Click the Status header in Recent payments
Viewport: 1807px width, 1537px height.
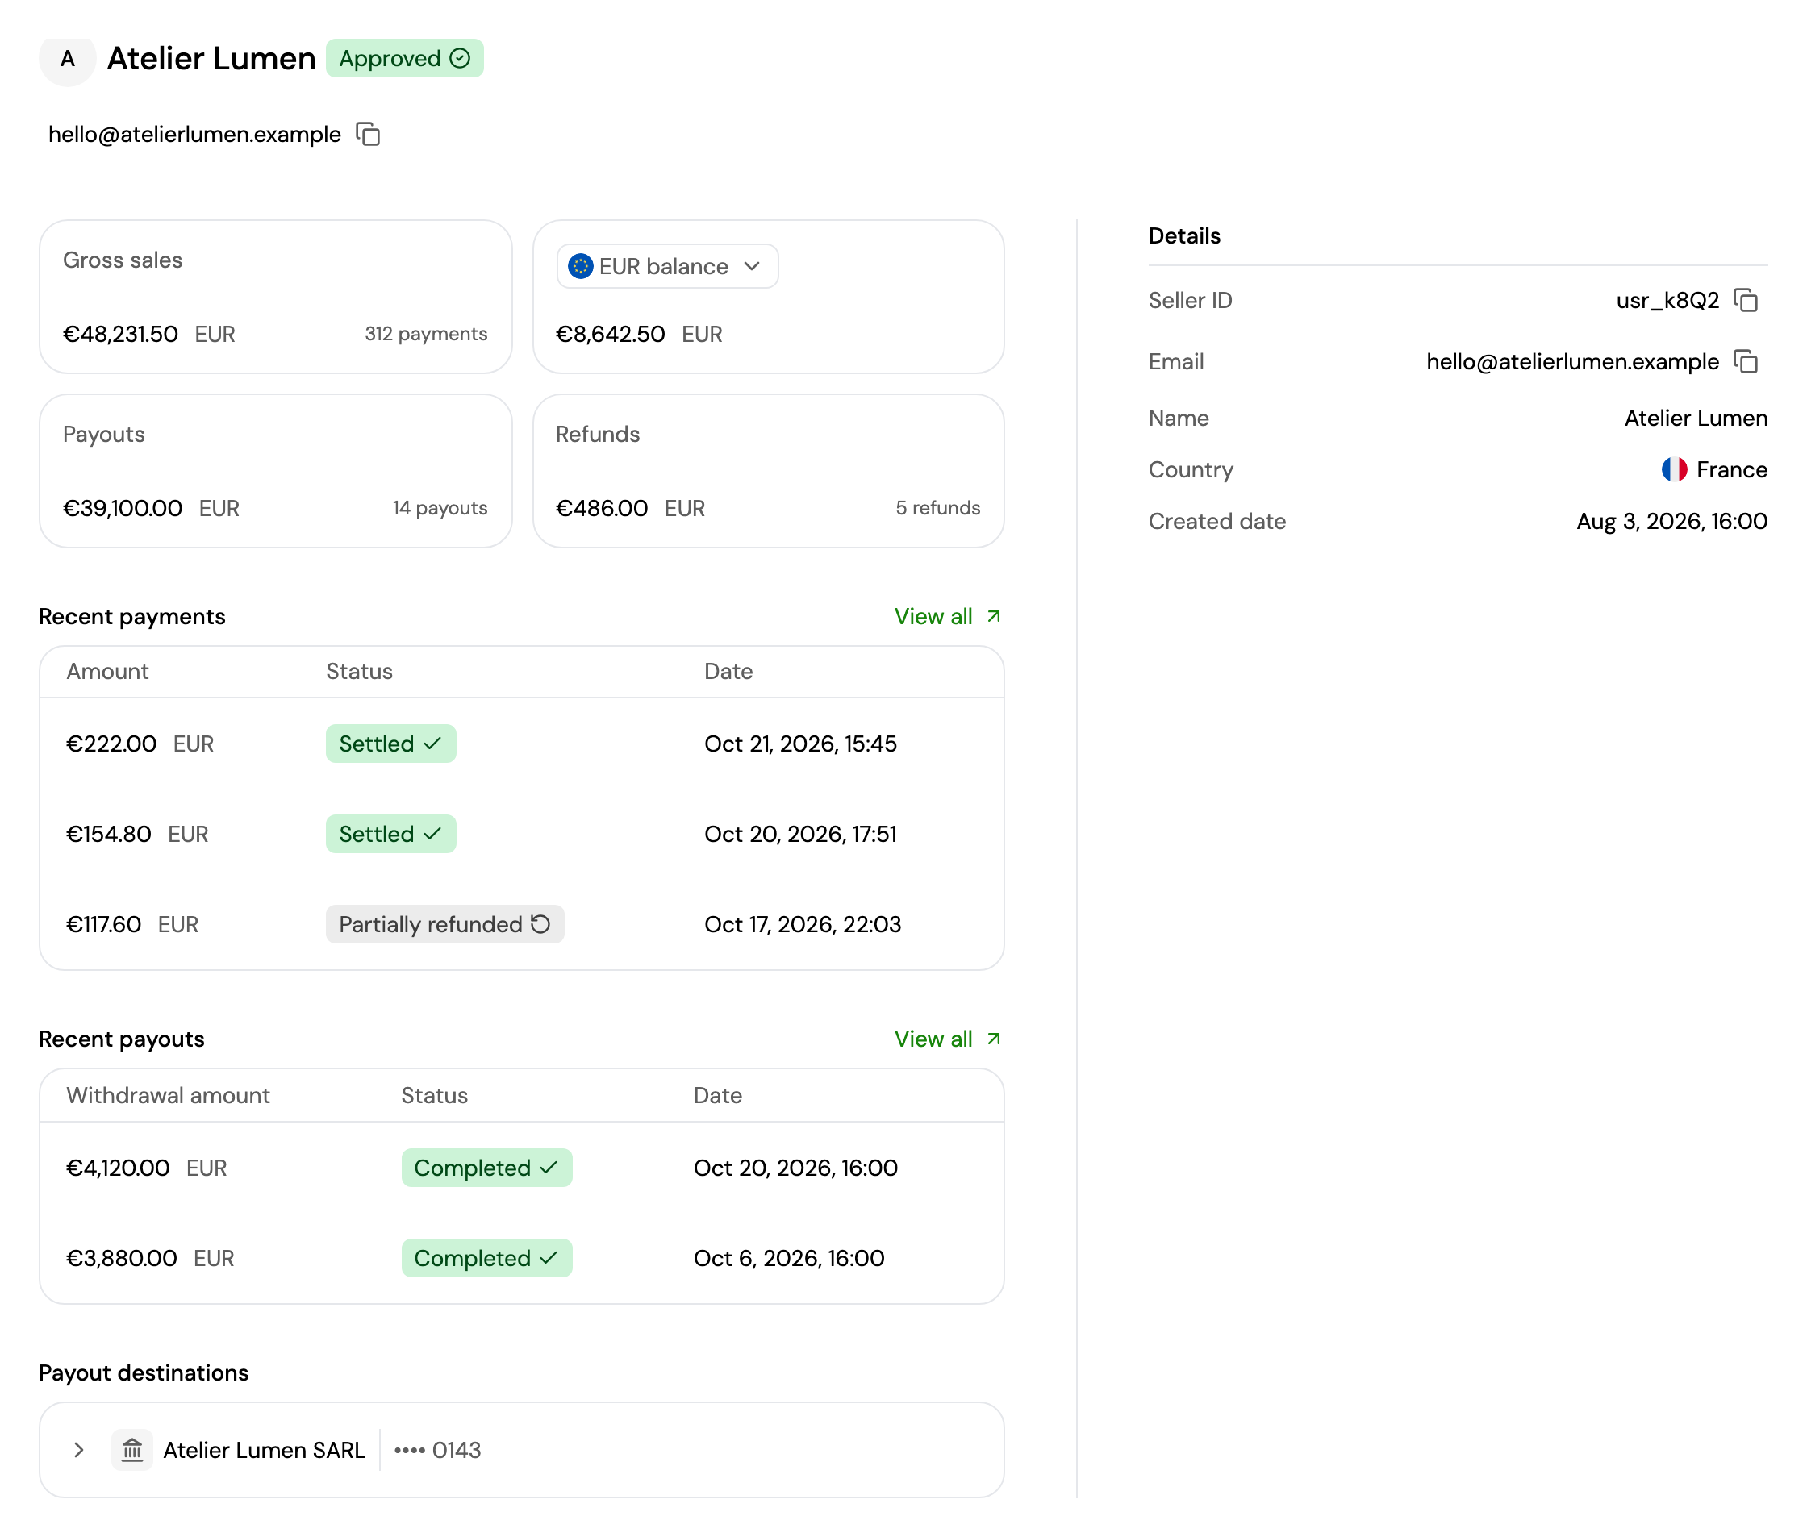[x=359, y=671]
